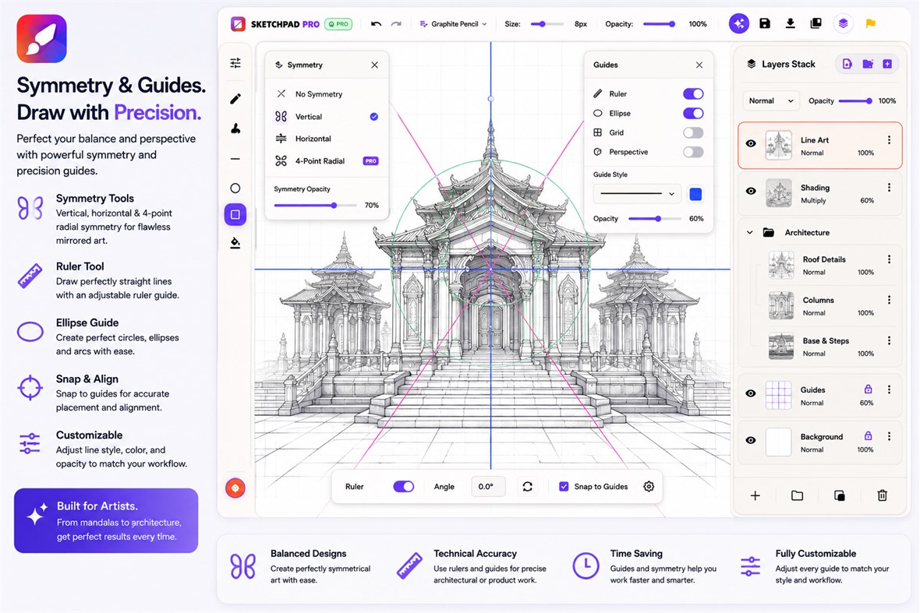This screenshot has height=613, width=920.
Task: Open ruler settings gear icon
Action: 649,486
